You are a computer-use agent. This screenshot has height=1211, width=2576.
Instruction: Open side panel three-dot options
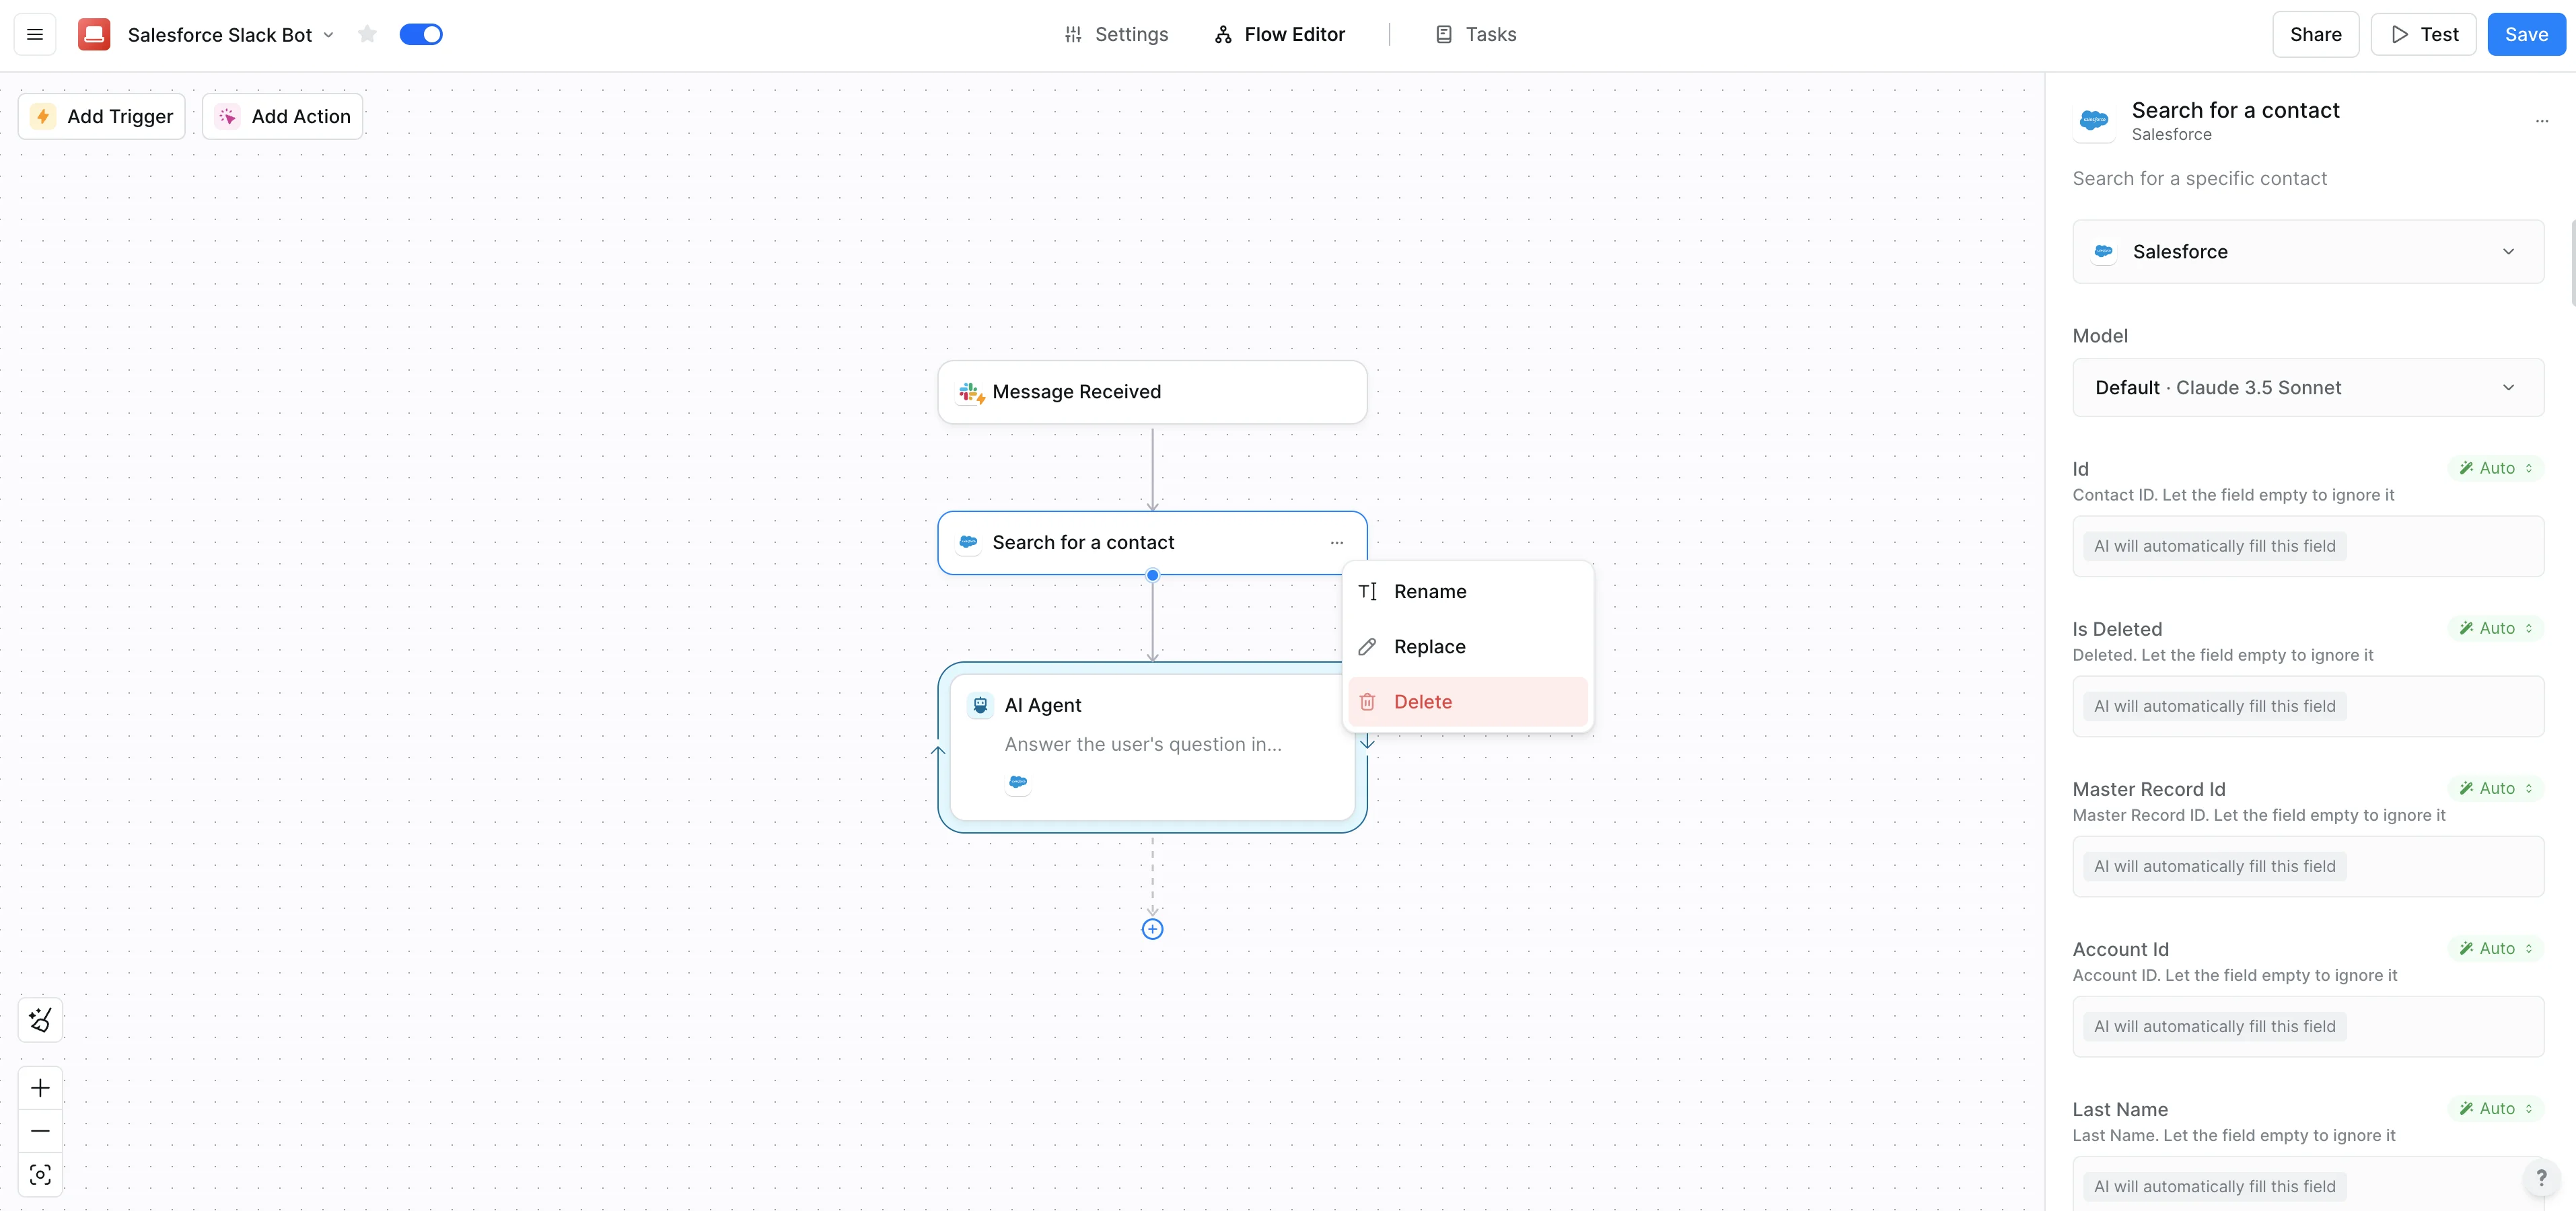click(2541, 121)
